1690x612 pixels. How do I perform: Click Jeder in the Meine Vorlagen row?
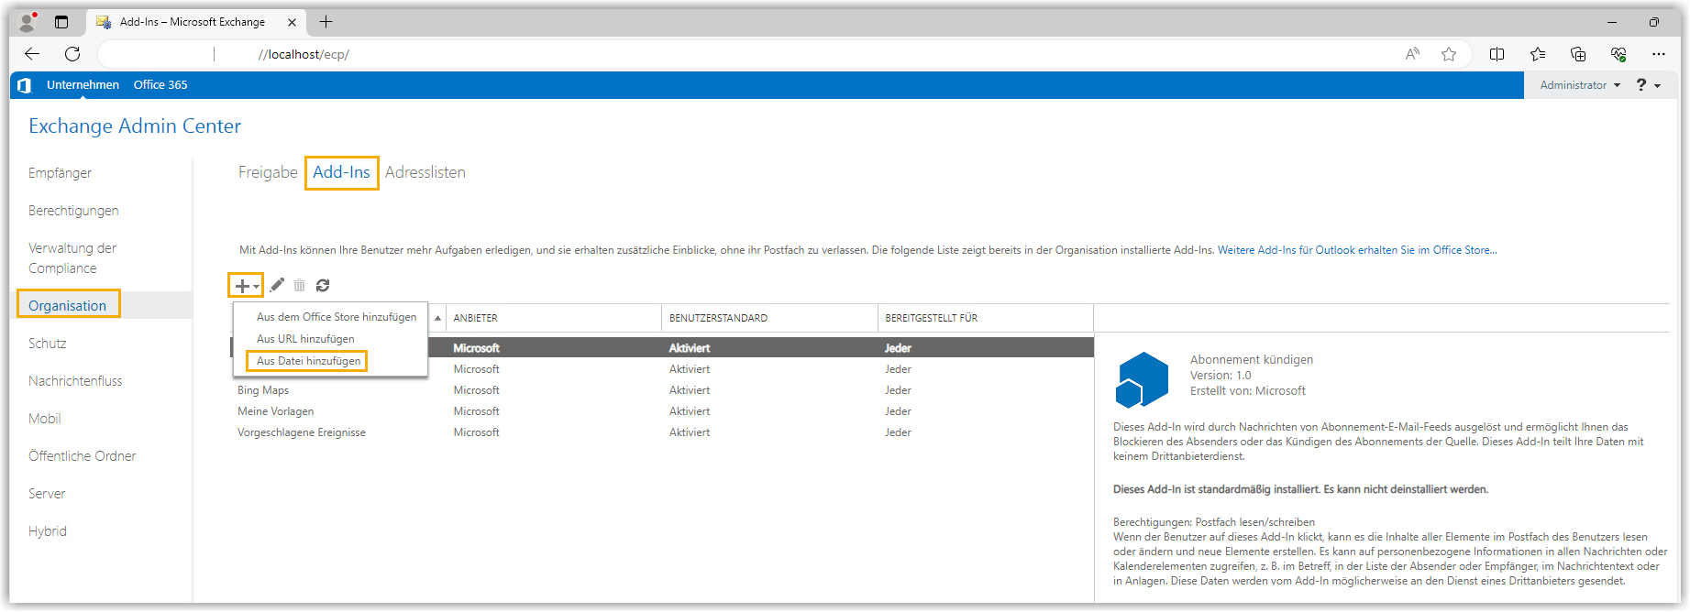pyautogui.click(x=898, y=411)
